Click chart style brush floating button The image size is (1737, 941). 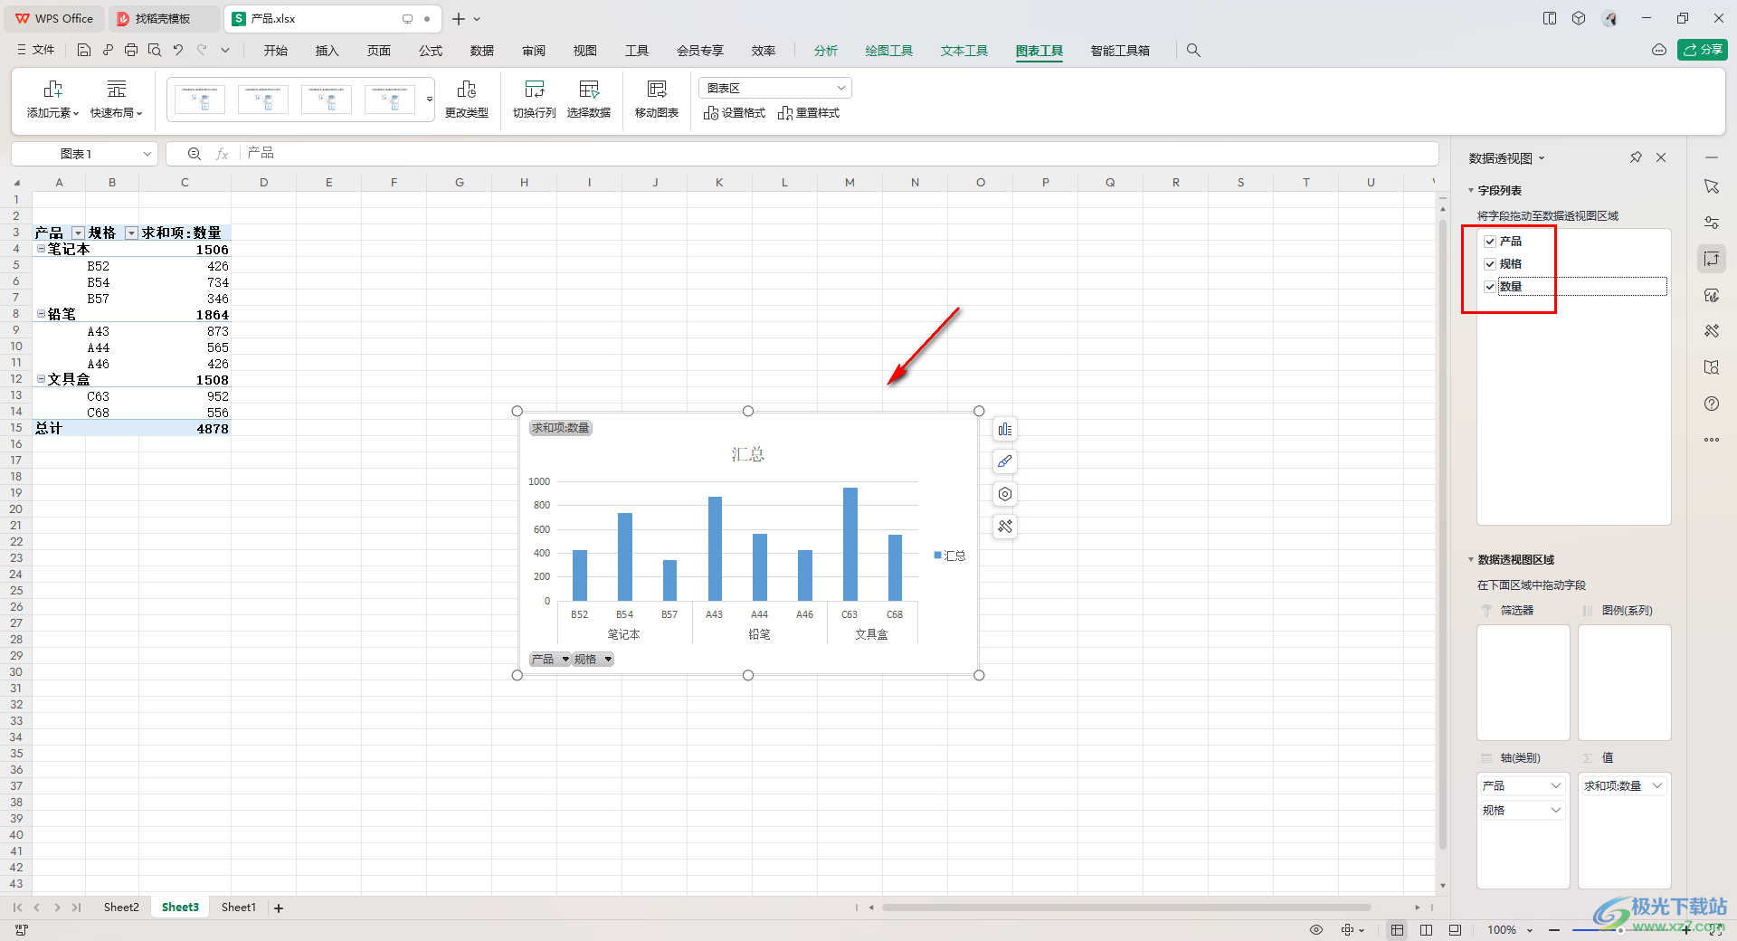[x=1005, y=461]
